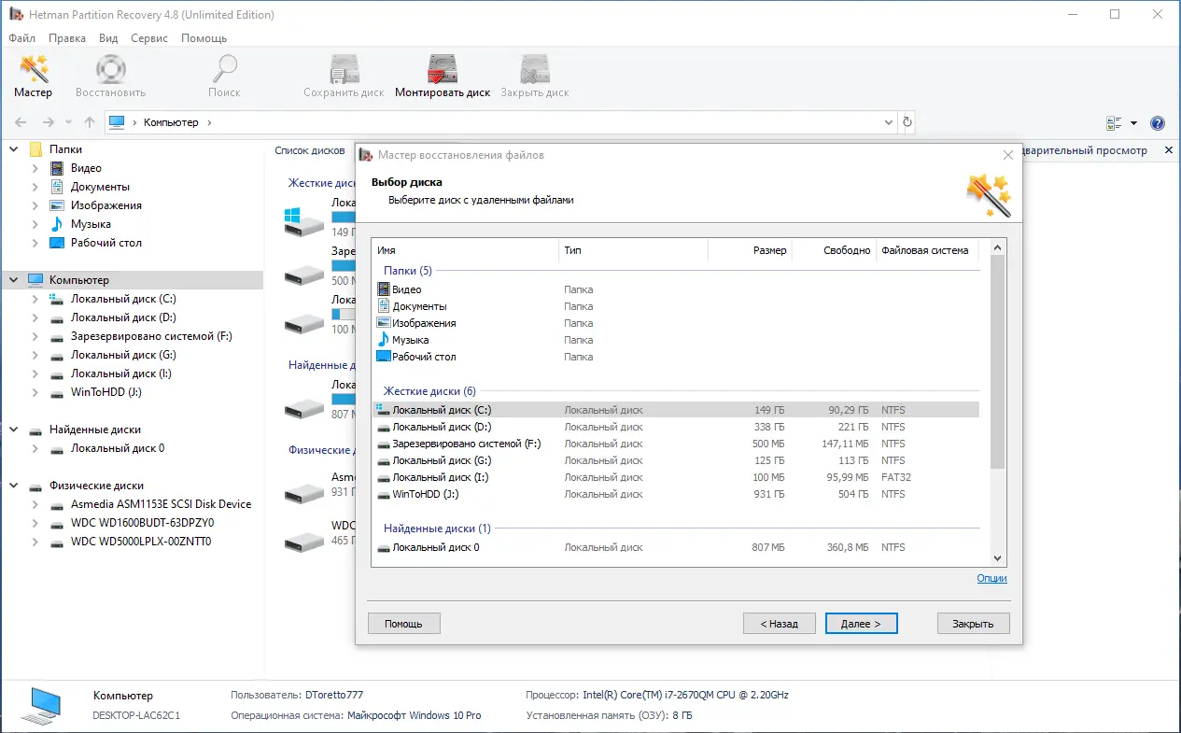Open the Файл menu
Image resolution: width=1181 pixels, height=733 pixels.
pyautogui.click(x=22, y=38)
